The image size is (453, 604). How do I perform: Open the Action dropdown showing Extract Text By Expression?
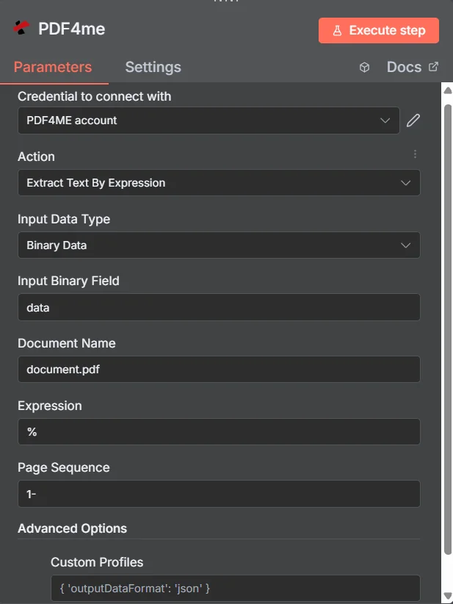pos(219,182)
